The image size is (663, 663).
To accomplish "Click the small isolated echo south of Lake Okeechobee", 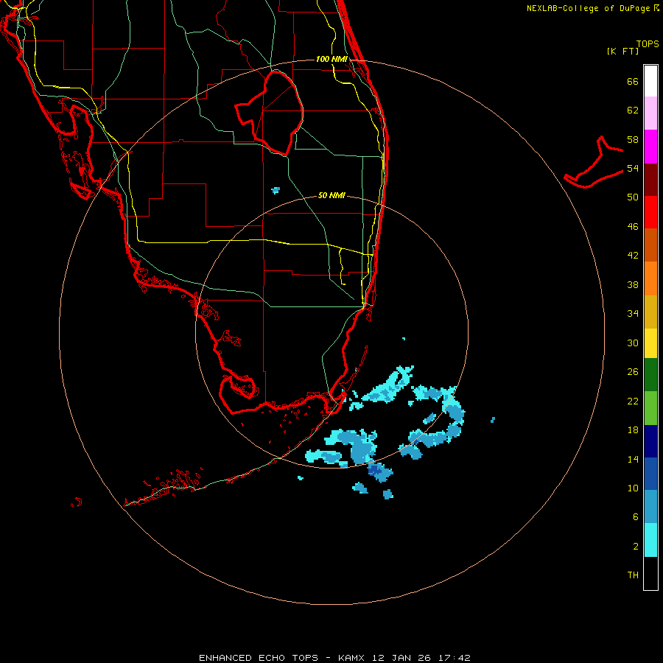I will [276, 190].
